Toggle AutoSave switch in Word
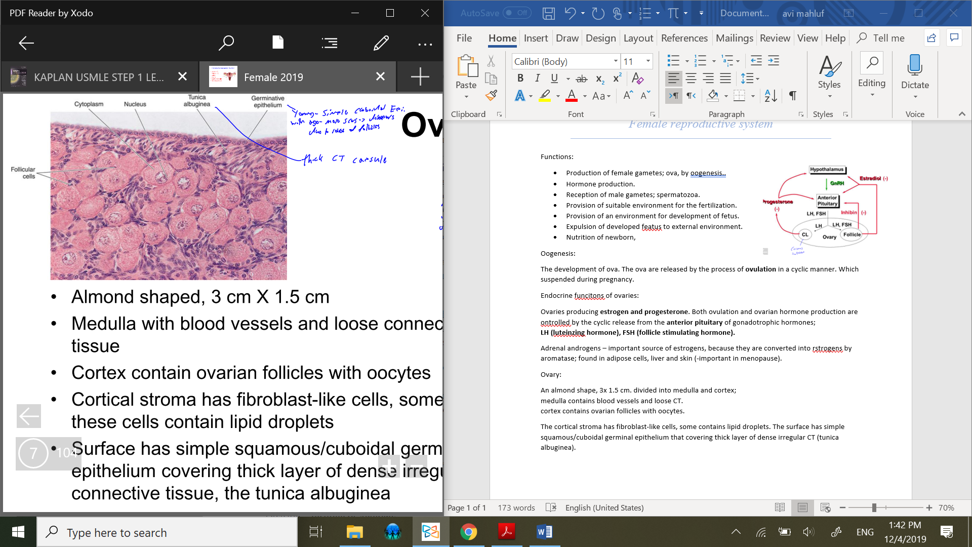The width and height of the screenshot is (972, 547). tap(517, 13)
